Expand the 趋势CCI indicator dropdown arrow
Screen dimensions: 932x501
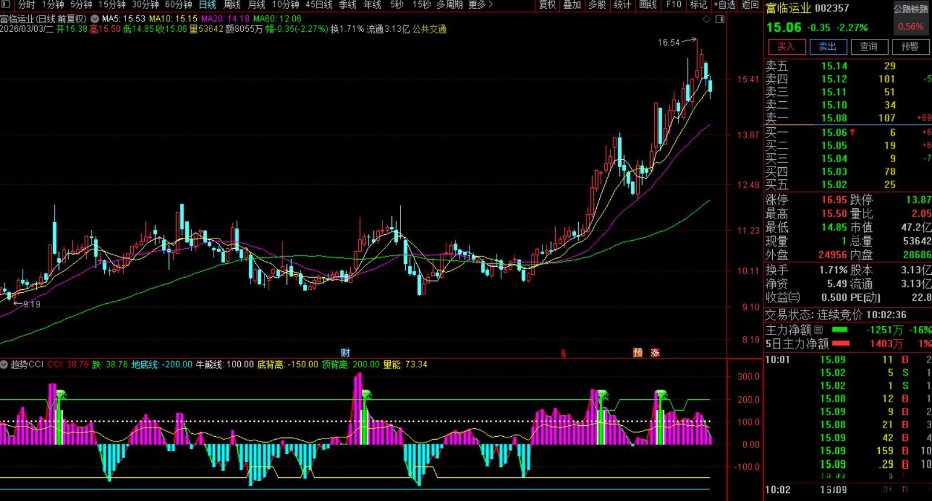(x=5, y=364)
